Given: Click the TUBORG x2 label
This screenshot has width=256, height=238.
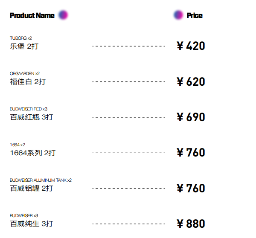Looking at the screenshot, I should point(21,38).
